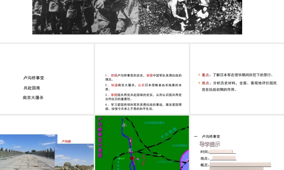Click the red 卢沟桥 caption above the photos
The image size is (284, 170).
pos(66,141)
